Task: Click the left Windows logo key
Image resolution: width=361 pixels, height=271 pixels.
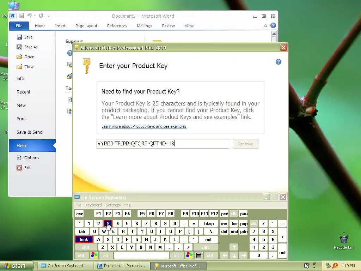Action: point(94,255)
